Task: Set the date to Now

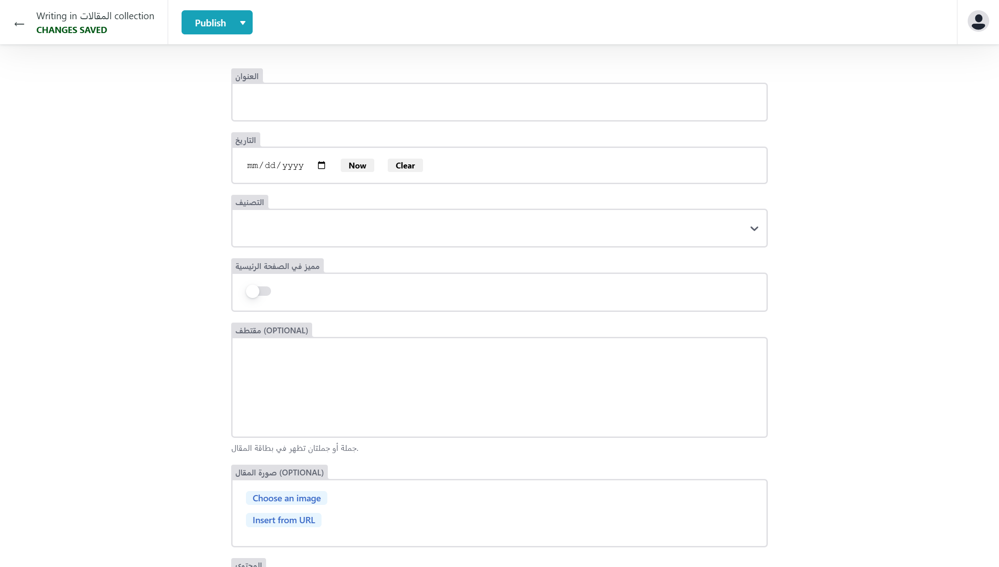Action: (357, 165)
